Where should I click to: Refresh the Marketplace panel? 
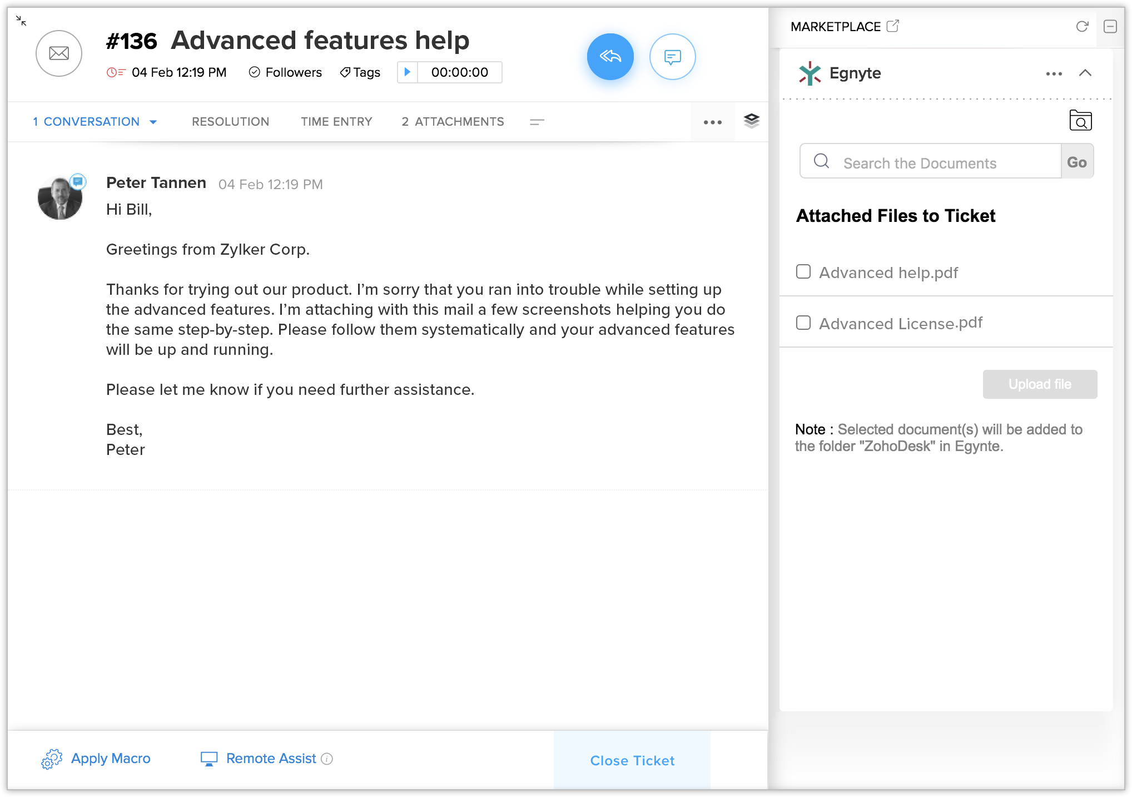click(1081, 27)
